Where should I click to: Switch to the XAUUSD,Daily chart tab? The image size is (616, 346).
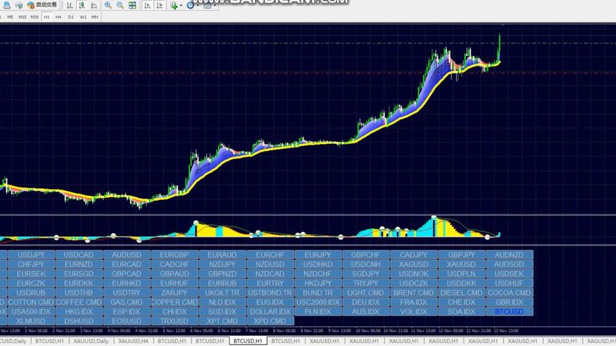(91, 341)
